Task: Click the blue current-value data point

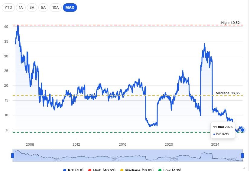Action: 242,130
